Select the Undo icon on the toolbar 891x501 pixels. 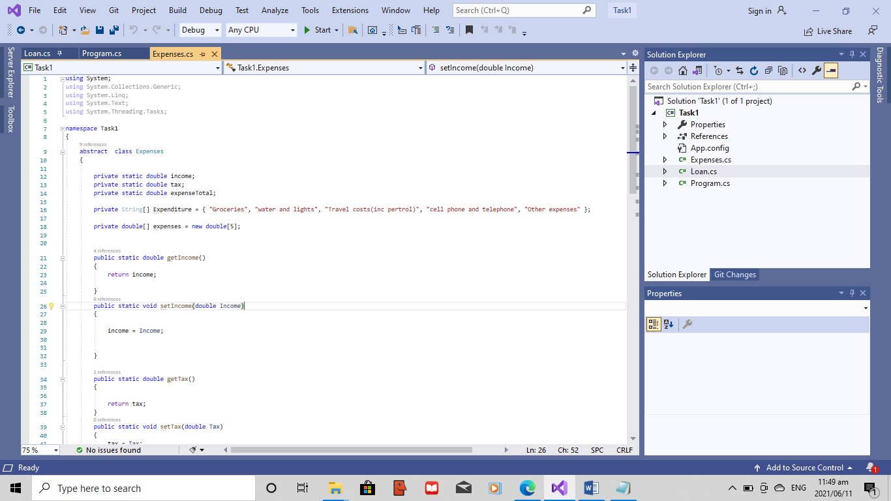[x=133, y=30]
